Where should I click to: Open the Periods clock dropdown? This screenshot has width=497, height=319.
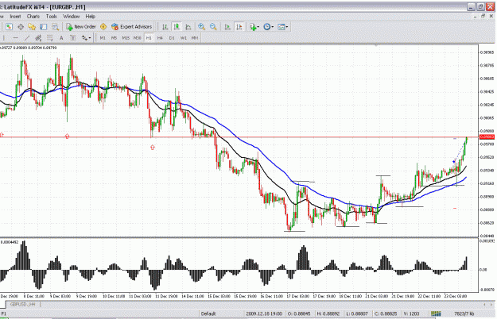(268, 27)
